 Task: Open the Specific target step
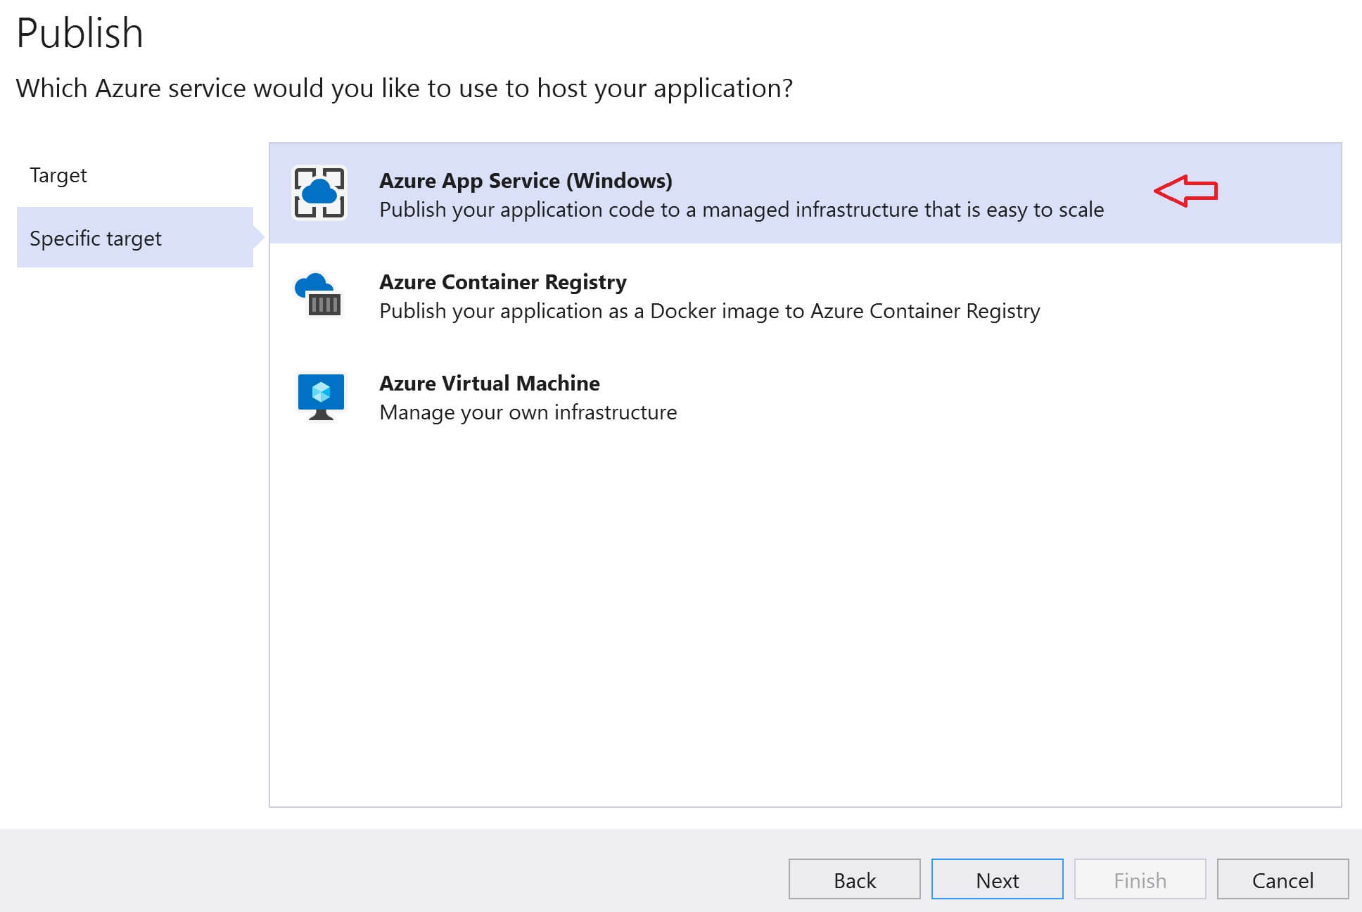(96, 239)
